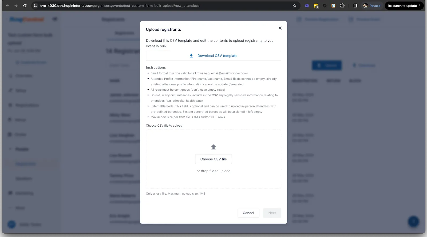Cancel the registrant upload

coord(248,213)
